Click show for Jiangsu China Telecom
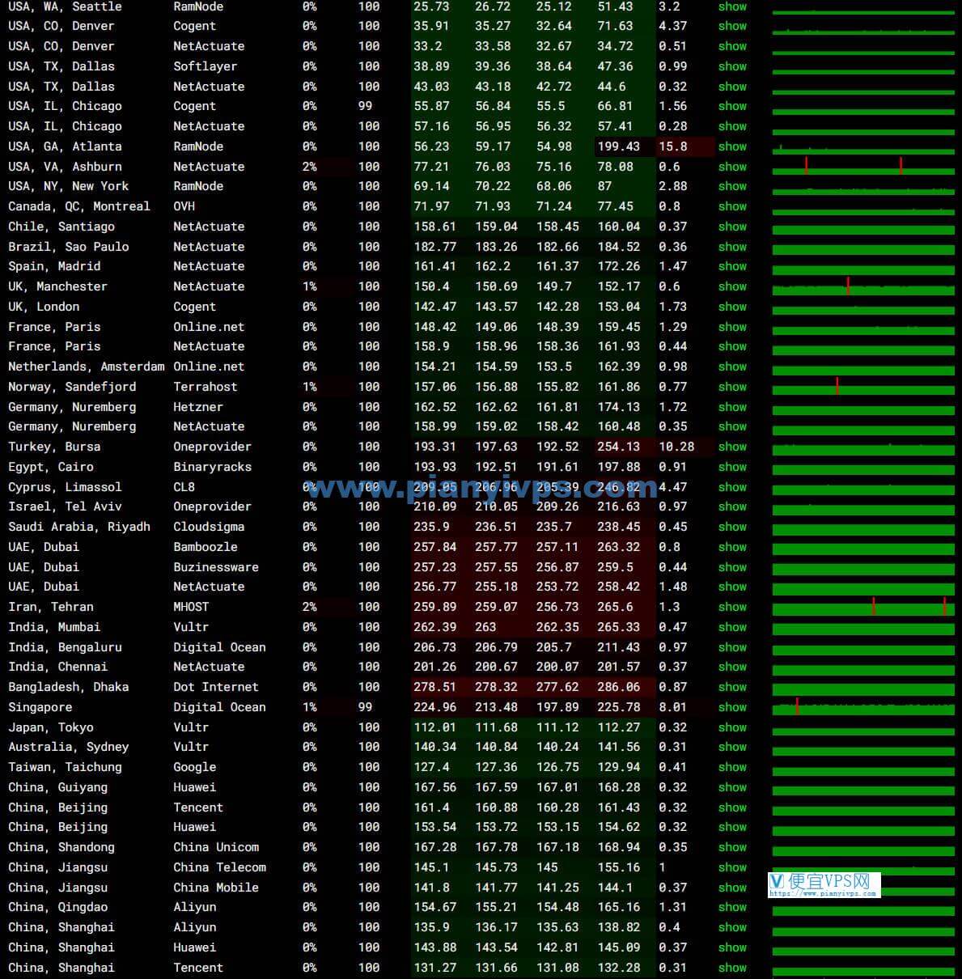This screenshot has width=962, height=979. (x=732, y=867)
